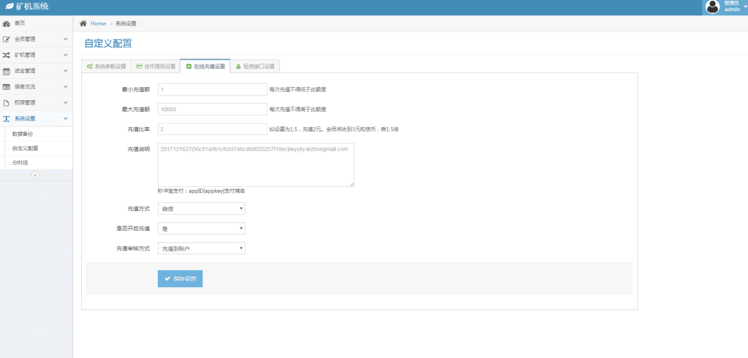This screenshot has width=748, height=358.
Task: Open the 充值审核方式 dropdown
Action: (x=201, y=248)
